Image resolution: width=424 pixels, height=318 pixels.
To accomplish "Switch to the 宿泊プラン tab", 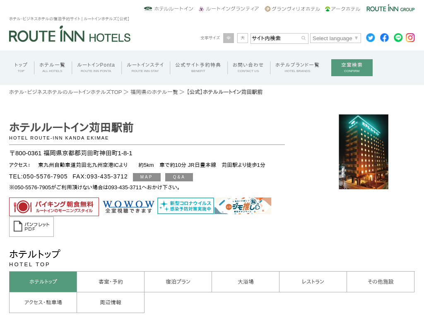I will click(x=178, y=282).
